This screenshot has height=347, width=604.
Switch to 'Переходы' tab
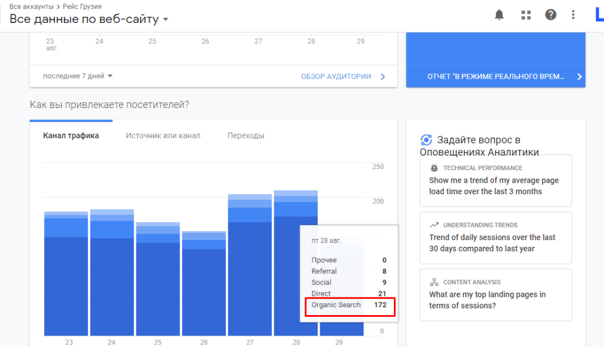click(246, 136)
